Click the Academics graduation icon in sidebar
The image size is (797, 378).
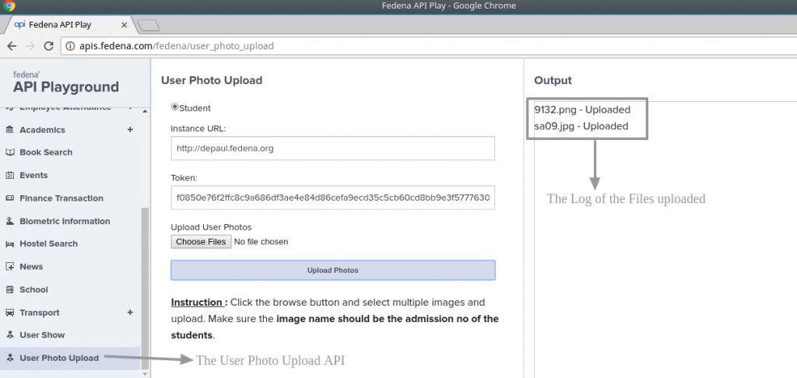[10, 130]
